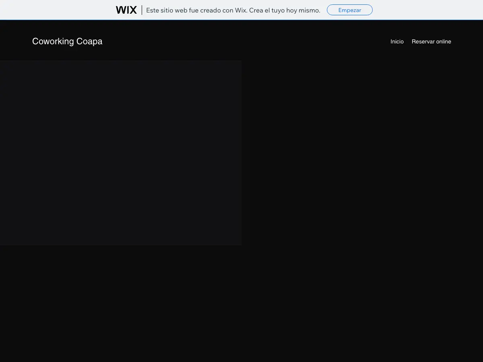The width and height of the screenshot is (483, 362).
Task: Click the Wix logo in the banner
Action: (126, 10)
